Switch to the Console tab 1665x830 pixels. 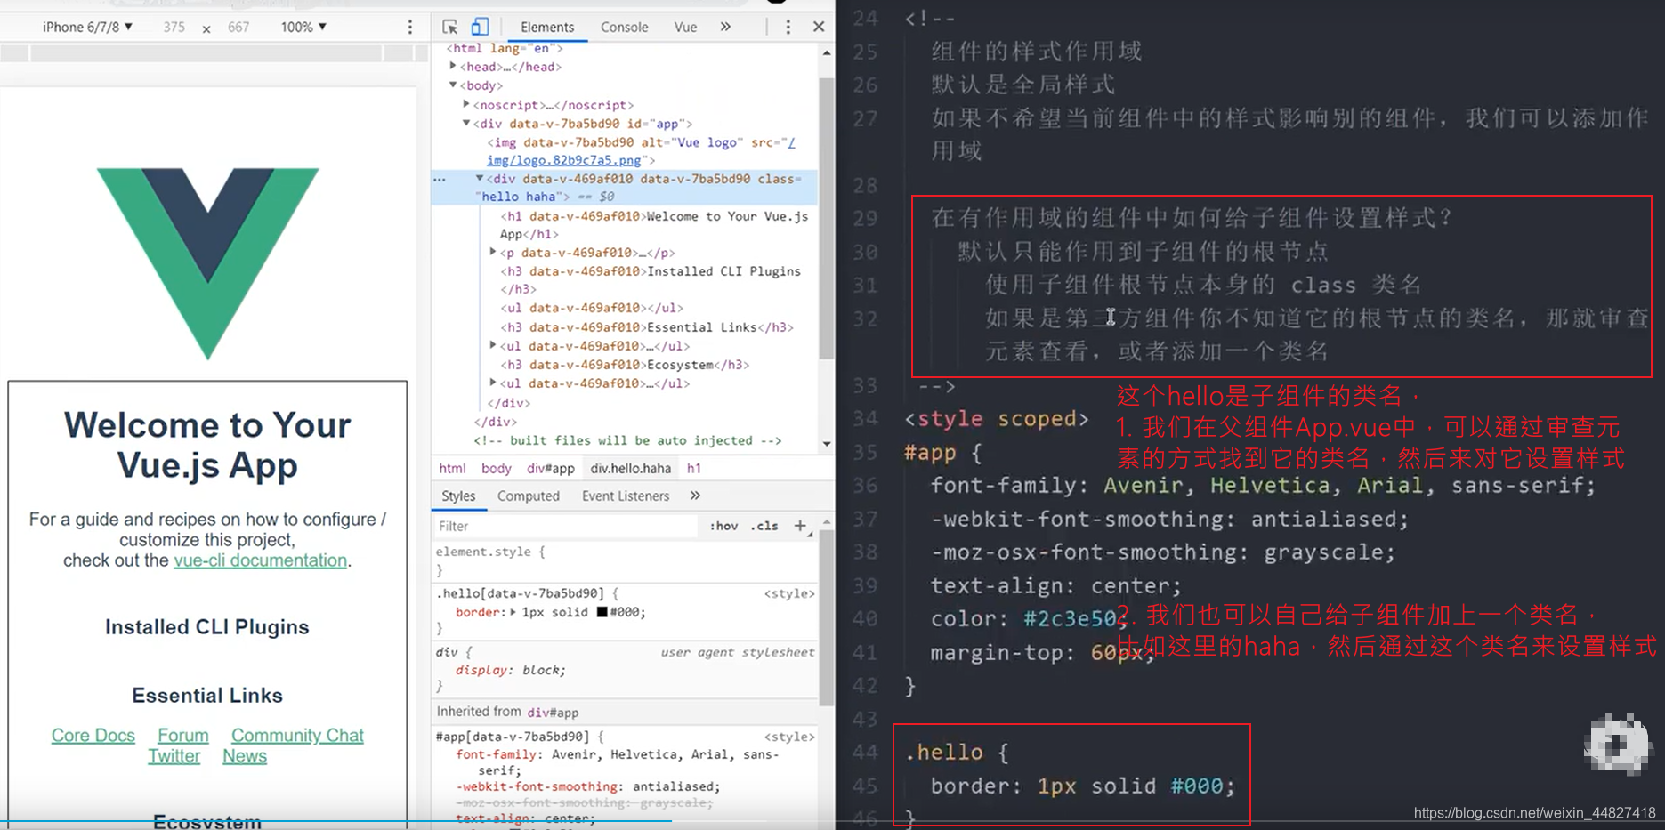pos(624,27)
